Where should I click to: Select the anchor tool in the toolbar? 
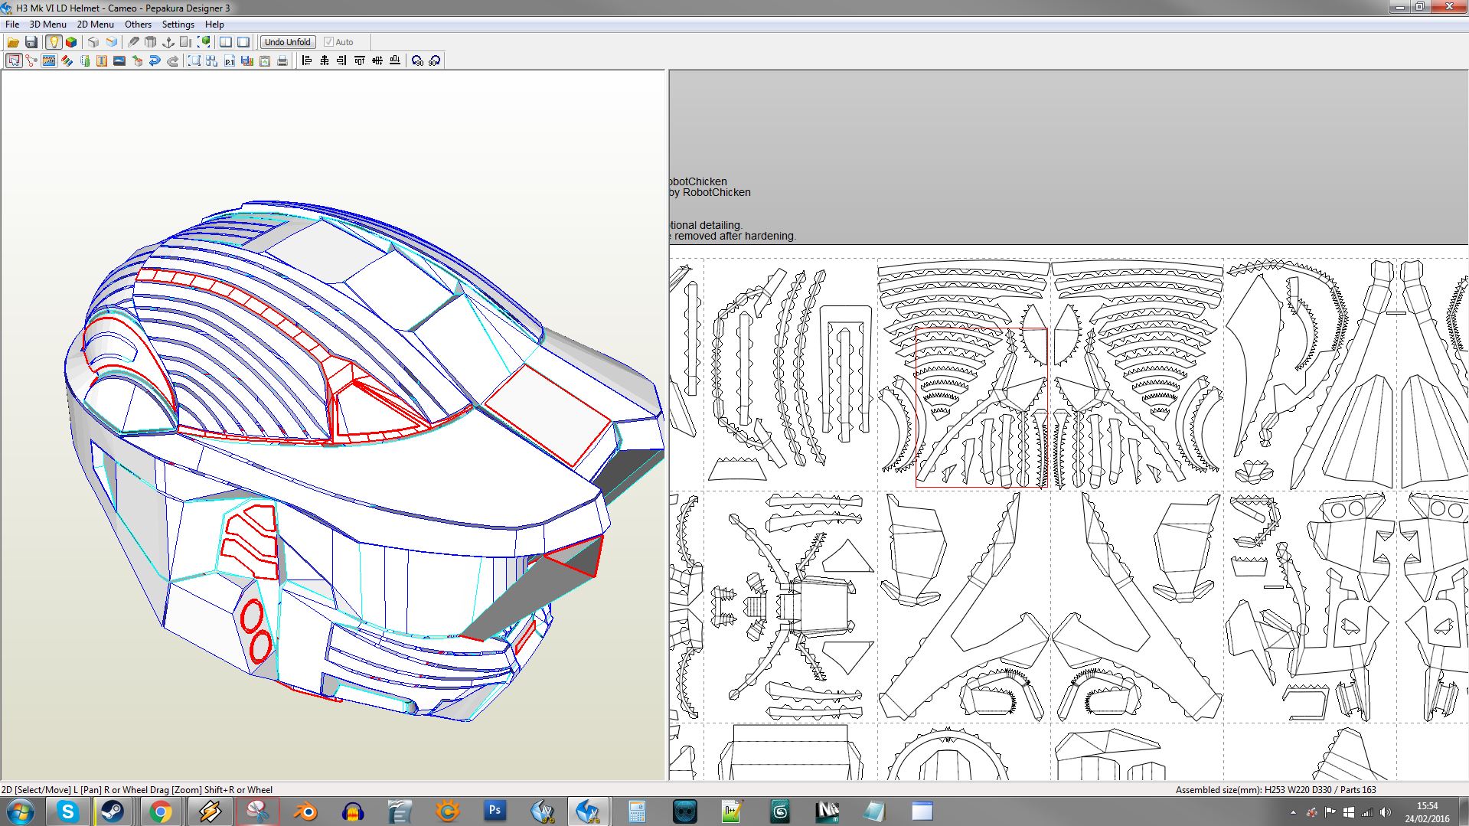click(168, 42)
